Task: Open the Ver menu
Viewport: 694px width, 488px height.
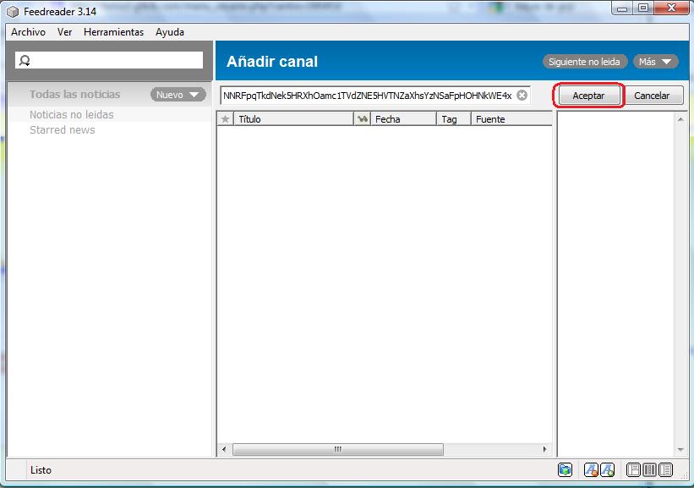Action: (x=64, y=32)
